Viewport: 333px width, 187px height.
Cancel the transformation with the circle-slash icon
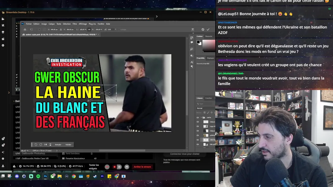coord(203,29)
